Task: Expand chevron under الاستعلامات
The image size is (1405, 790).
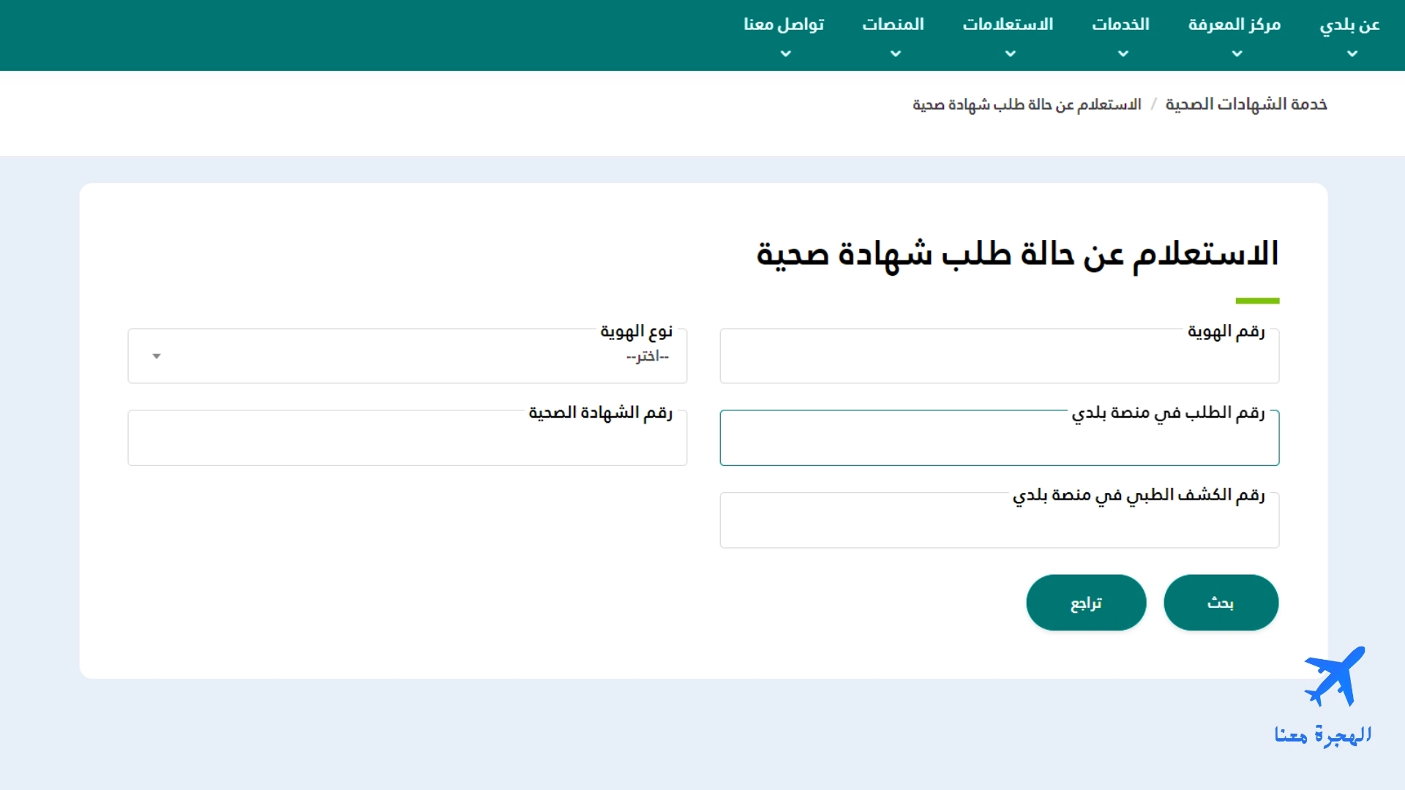Action: [x=1011, y=53]
